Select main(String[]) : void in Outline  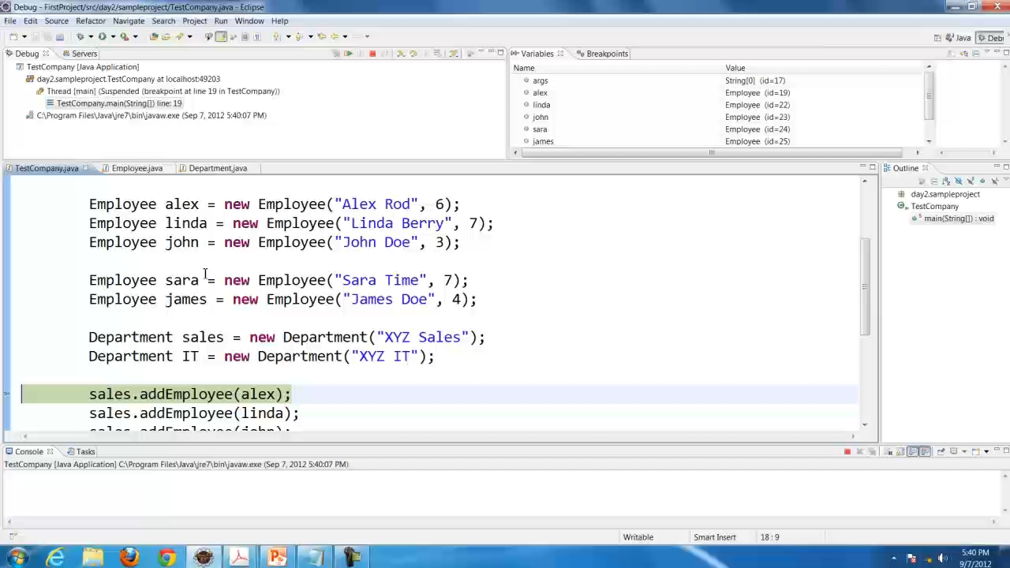tap(955, 219)
